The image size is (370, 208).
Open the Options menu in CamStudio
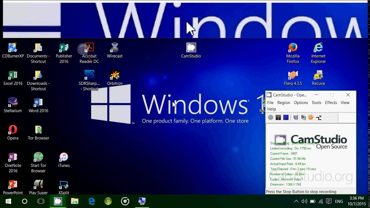301,103
